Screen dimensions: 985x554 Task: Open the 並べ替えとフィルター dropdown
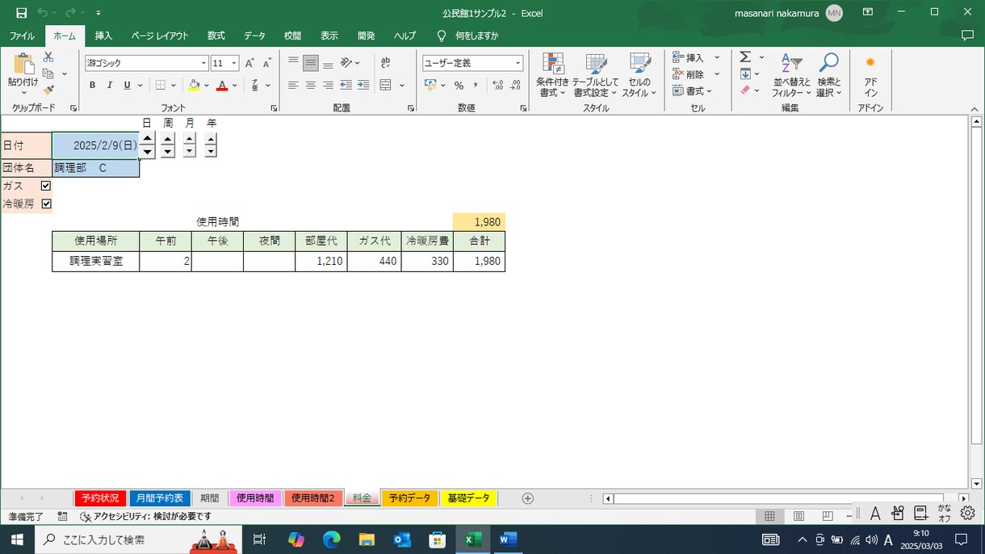coord(791,76)
